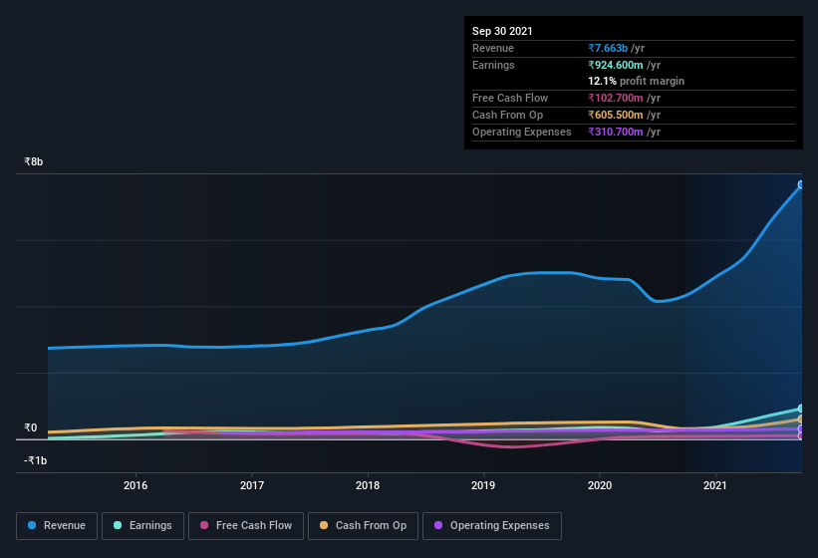
Task: Click the 2020 x-axis label
Action: pos(600,485)
